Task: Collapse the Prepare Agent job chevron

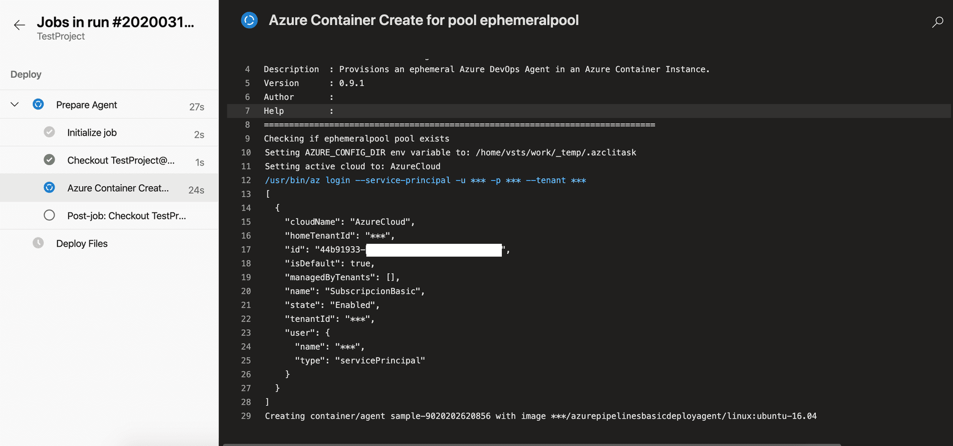Action: click(x=15, y=105)
